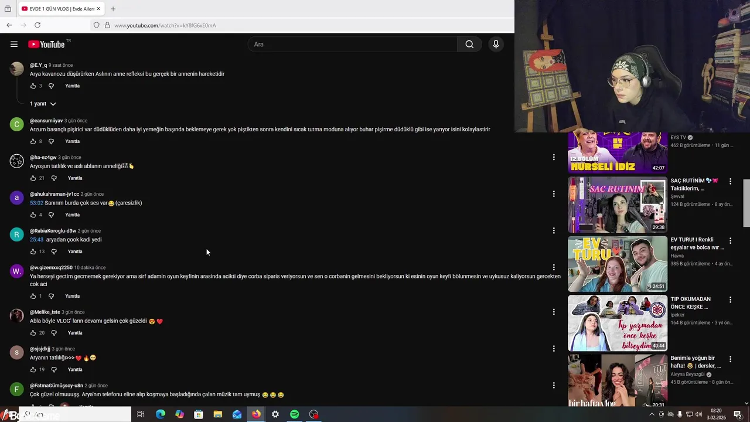Close the 'EVDE 1 GÜN VLOG' tab

98,9
